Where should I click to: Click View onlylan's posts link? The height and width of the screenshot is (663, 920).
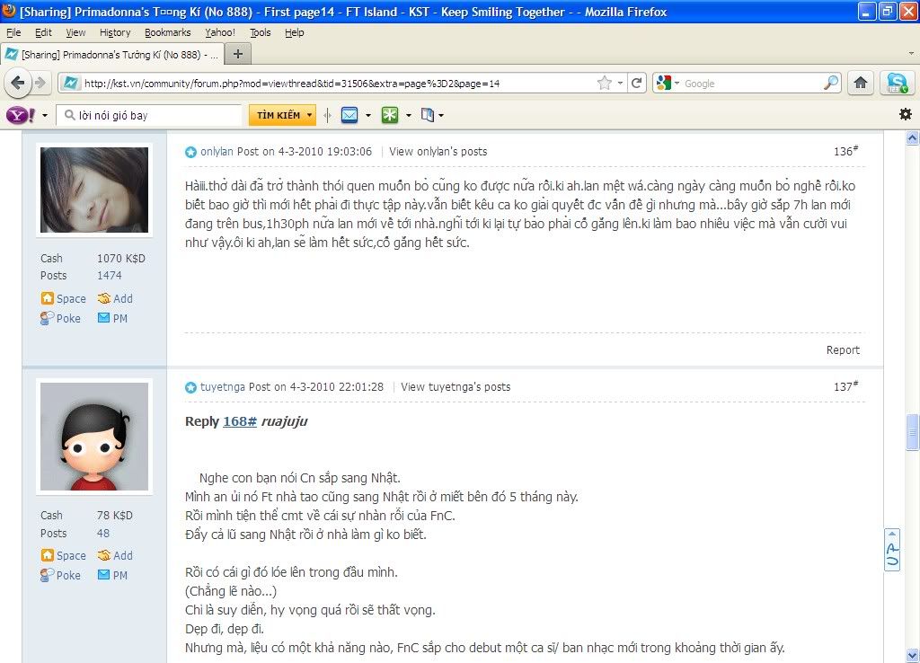pos(438,151)
